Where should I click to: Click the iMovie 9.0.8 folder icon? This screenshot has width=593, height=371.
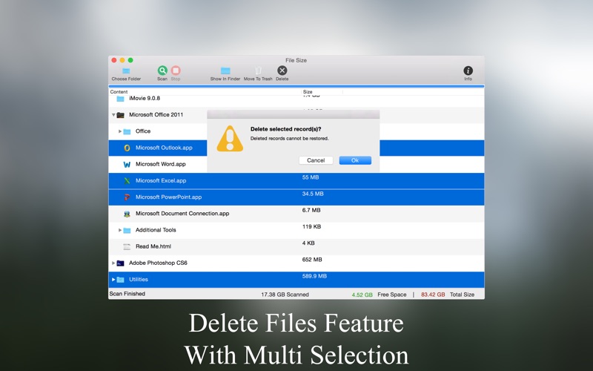coord(120,99)
